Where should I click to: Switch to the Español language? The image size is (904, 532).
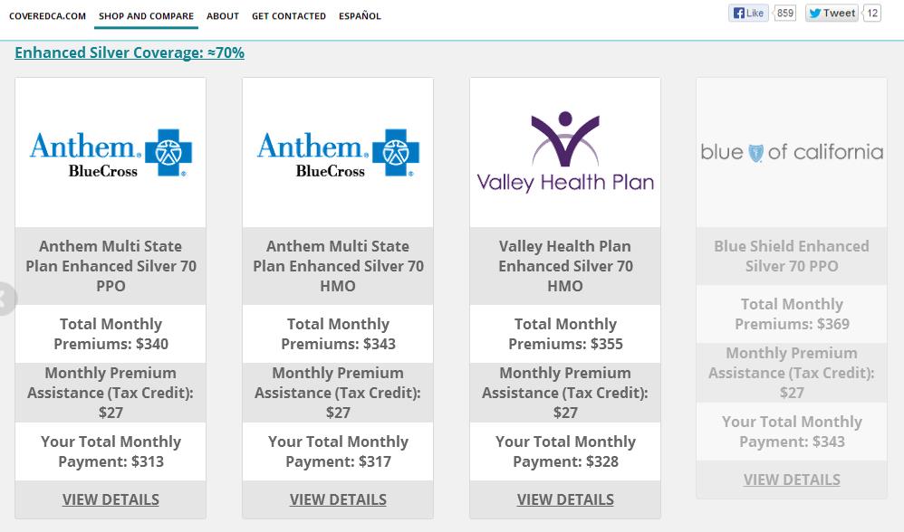click(360, 16)
